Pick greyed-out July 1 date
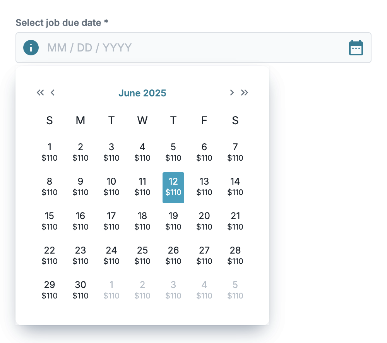This screenshot has height=343, width=387. coord(111,290)
